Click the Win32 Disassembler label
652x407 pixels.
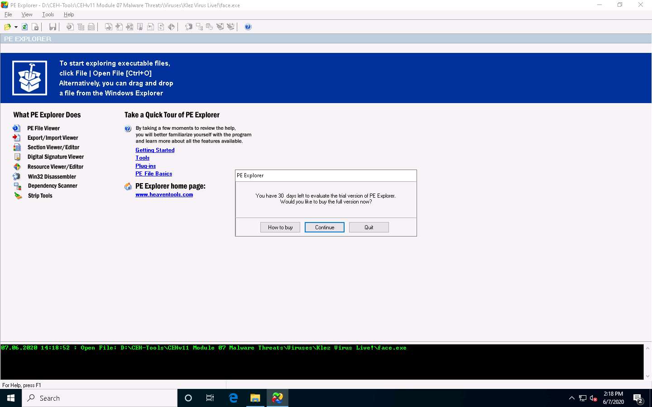[52, 177]
